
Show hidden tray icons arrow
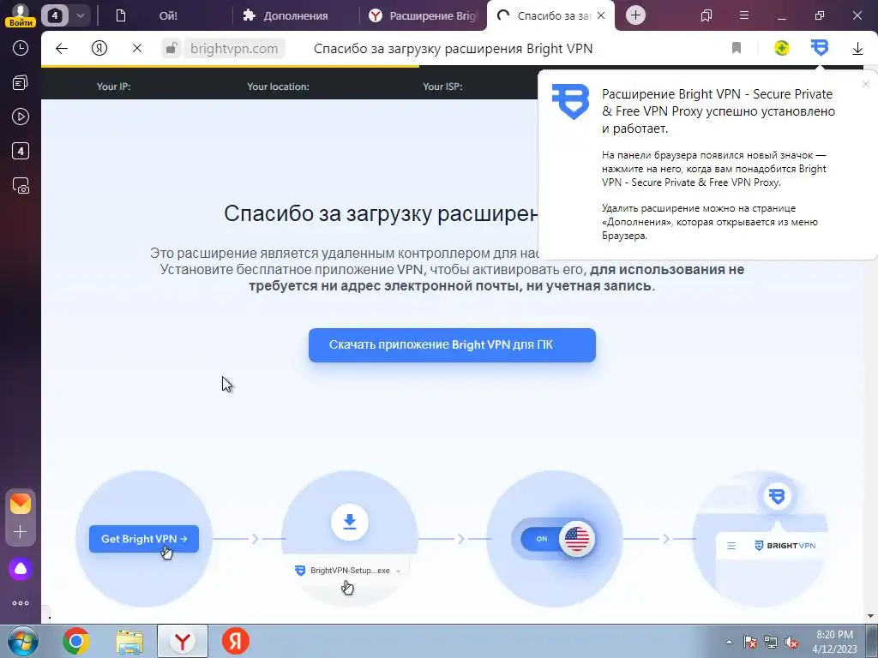point(729,642)
